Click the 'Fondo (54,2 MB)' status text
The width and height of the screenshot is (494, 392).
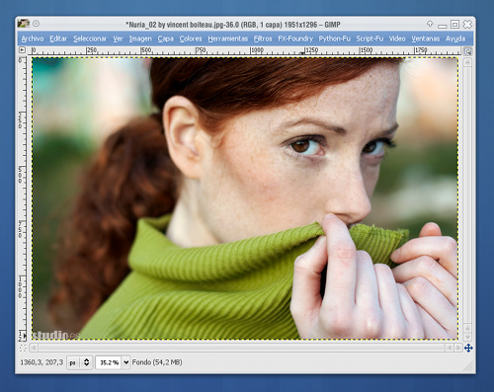(x=157, y=362)
